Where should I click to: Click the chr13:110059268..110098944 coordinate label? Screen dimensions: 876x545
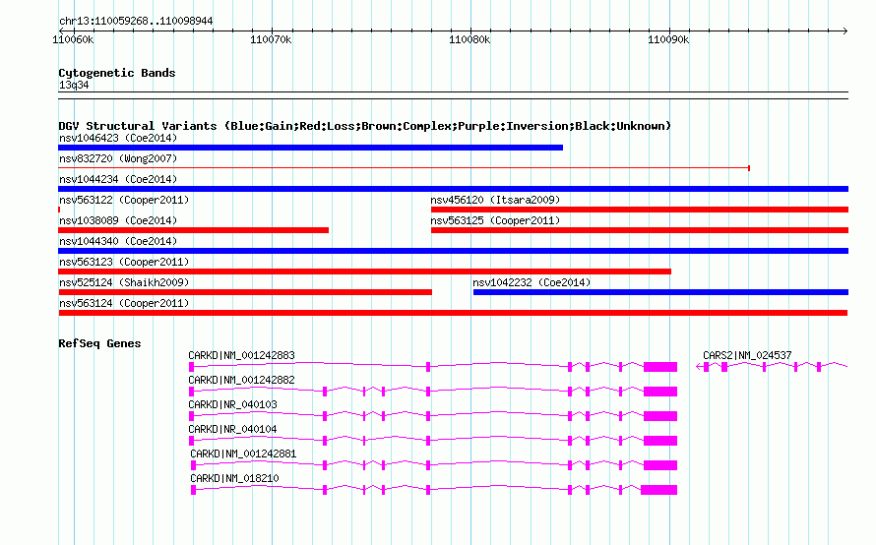tap(136, 22)
